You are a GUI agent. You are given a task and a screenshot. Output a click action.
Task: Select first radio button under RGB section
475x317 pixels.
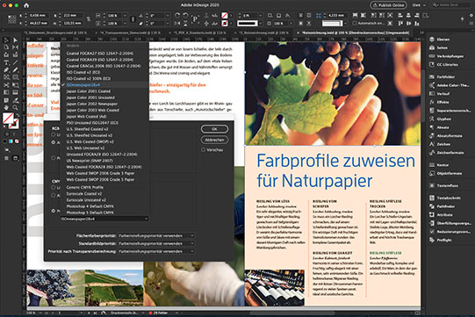tap(54, 134)
